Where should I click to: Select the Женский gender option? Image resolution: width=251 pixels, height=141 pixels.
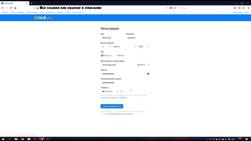(x=120, y=56)
